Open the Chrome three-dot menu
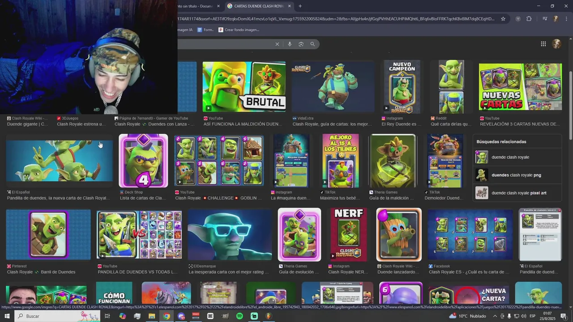 click(567, 19)
